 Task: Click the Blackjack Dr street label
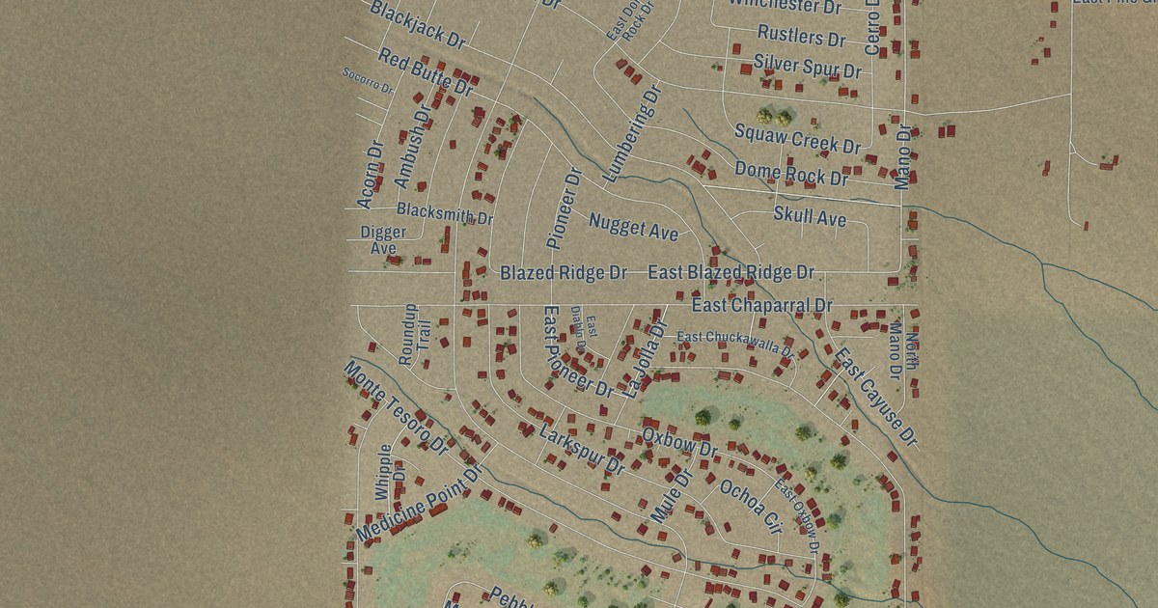click(417, 26)
